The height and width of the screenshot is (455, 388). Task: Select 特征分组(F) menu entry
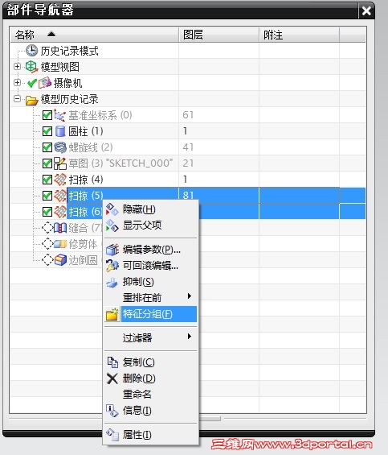(x=150, y=314)
